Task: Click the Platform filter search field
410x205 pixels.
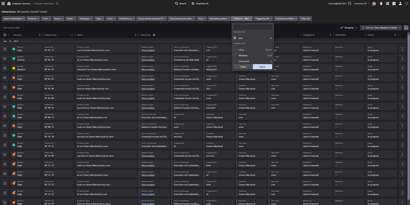Action: tap(253, 27)
